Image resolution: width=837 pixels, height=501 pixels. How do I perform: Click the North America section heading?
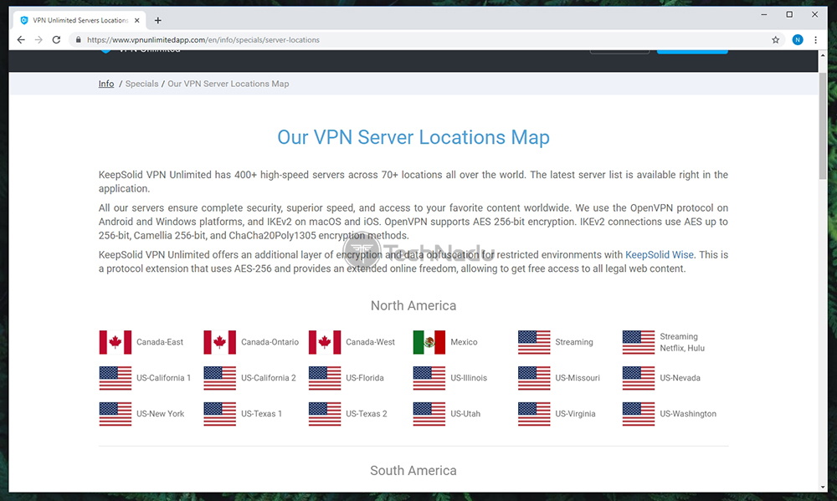pyautogui.click(x=413, y=306)
